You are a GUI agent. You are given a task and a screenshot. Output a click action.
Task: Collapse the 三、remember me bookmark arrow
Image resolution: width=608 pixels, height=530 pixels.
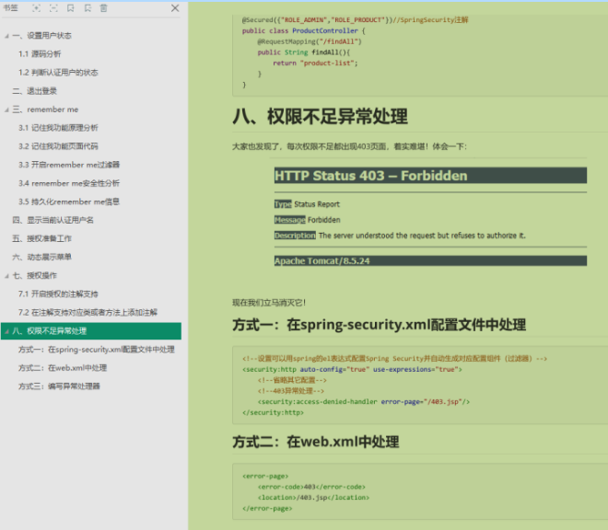tap(6, 110)
